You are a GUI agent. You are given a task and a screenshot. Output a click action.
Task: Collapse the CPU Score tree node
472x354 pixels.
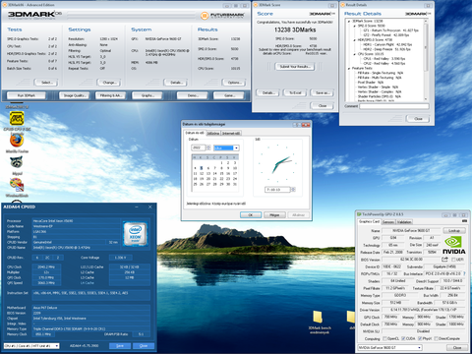(x=355, y=54)
